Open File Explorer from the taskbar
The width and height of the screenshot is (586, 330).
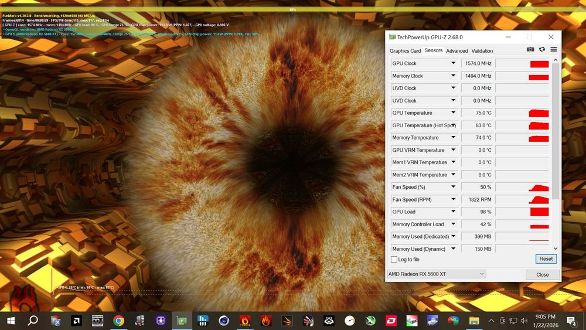coord(473,321)
